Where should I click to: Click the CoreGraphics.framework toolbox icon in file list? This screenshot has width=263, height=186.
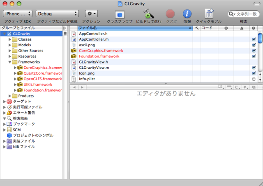coord(74,50)
